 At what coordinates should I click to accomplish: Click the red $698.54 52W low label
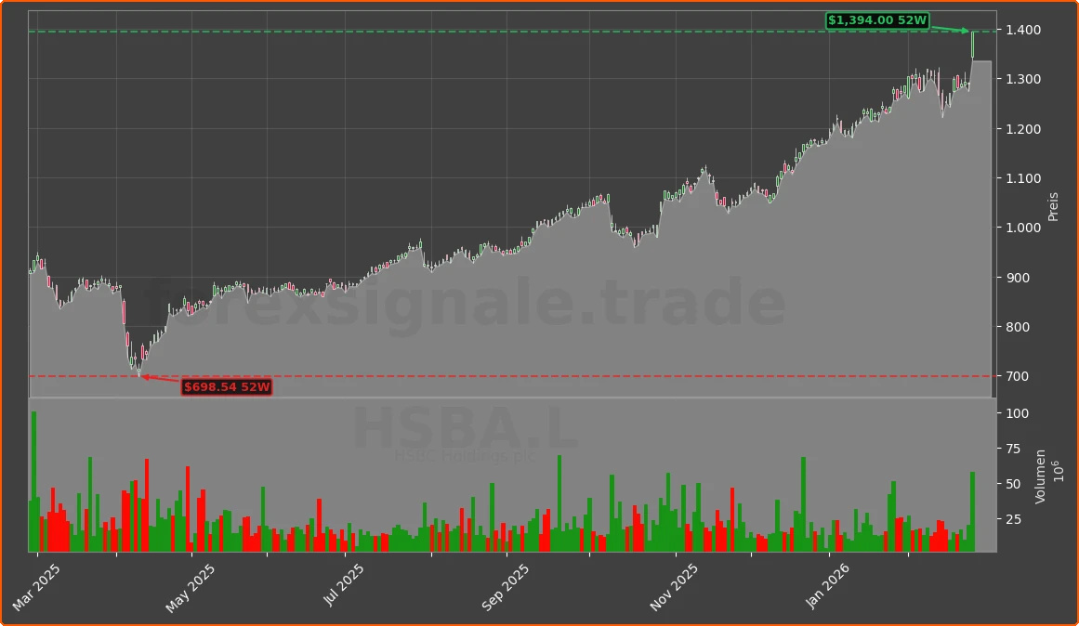click(228, 387)
